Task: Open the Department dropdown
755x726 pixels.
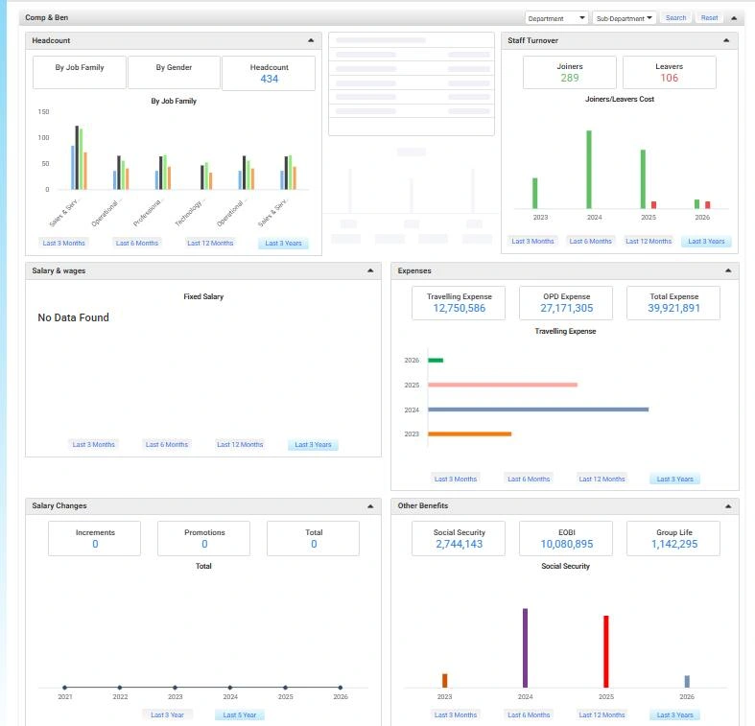Action: coord(556,18)
